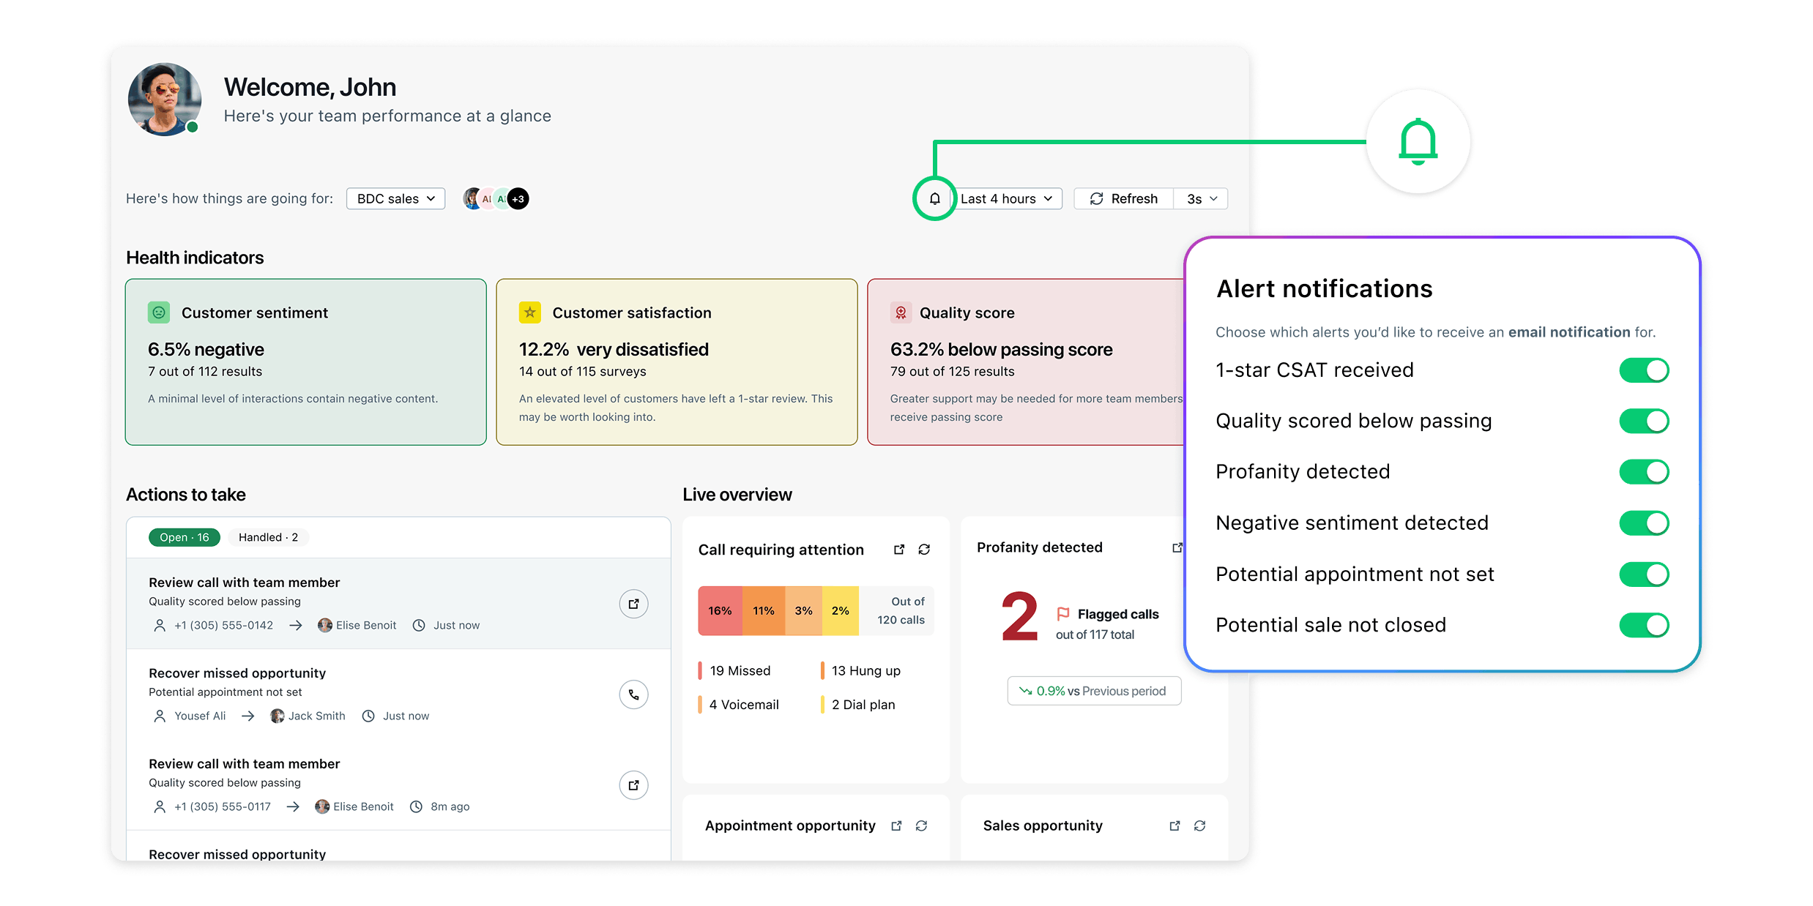
Task: Toggle Quality scored below passing alert
Action: click(1644, 421)
